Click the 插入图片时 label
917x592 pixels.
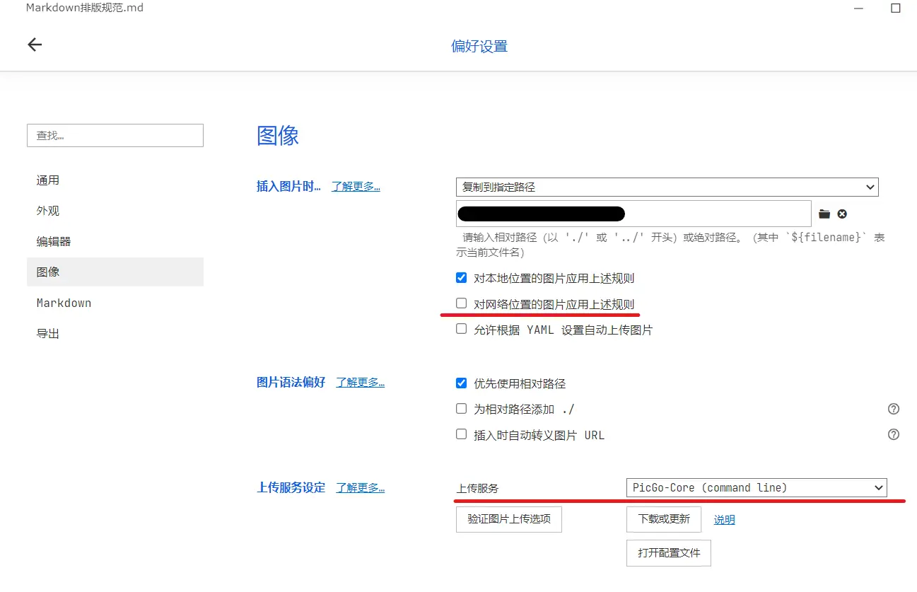[288, 187]
